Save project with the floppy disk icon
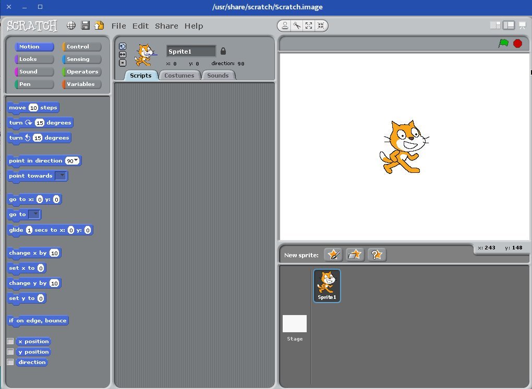Screen dimensions: 532x389 coord(86,26)
